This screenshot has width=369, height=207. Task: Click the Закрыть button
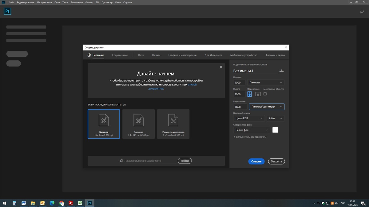pyautogui.click(x=276, y=161)
